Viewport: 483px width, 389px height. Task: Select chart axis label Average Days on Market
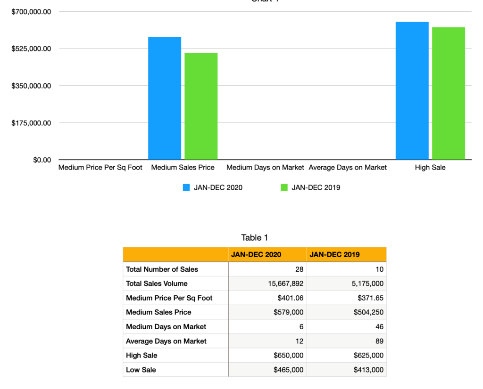[x=348, y=168]
